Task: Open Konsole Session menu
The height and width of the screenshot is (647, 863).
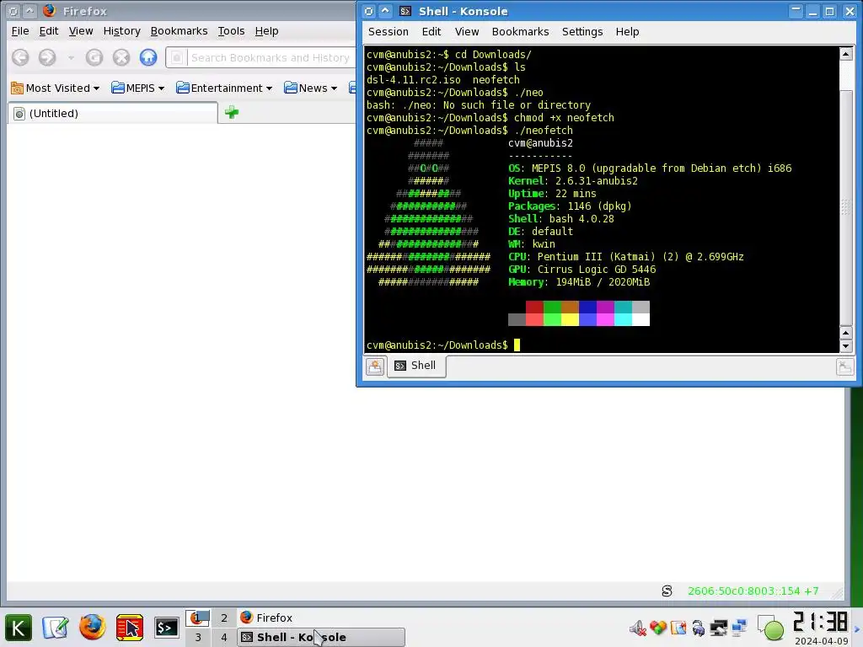Action: click(x=388, y=32)
